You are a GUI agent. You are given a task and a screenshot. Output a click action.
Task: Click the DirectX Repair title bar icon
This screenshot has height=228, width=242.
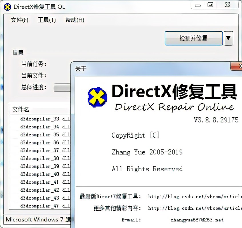coord(7,7)
